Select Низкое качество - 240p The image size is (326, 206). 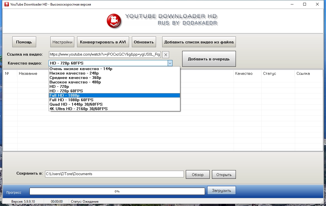pos(114,73)
